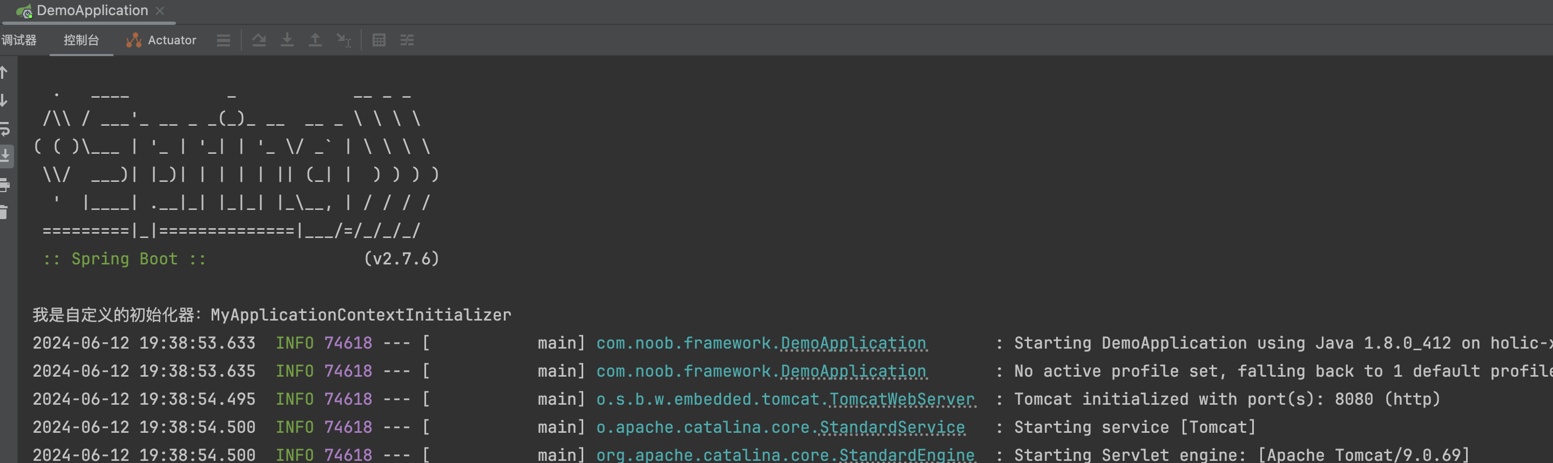This screenshot has width=1553, height=463.
Task: Click 'MyApplicationContextInitializer' in the console
Action: [x=361, y=315]
